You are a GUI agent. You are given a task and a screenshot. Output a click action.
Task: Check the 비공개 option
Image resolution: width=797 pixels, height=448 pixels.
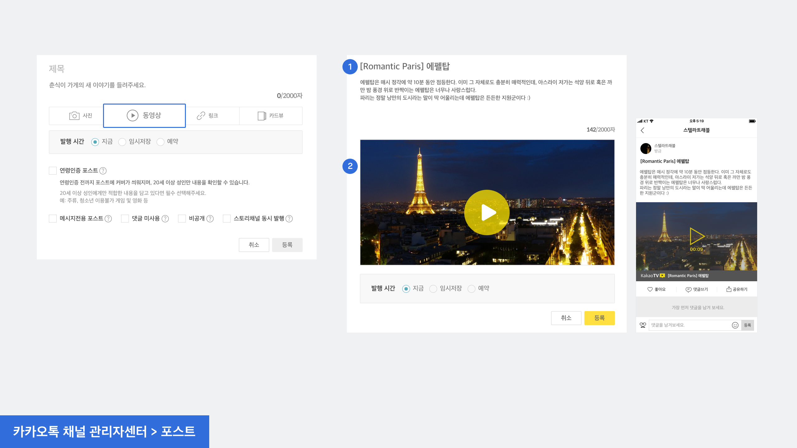182,219
